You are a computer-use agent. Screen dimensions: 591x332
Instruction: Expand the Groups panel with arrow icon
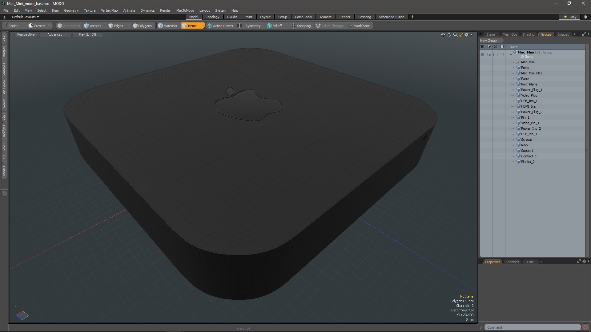(584, 34)
